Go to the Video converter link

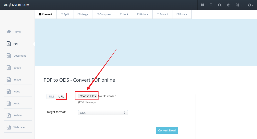point(17,92)
